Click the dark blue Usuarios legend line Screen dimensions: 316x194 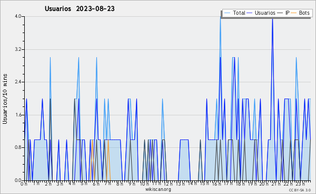tap(250, 13)
